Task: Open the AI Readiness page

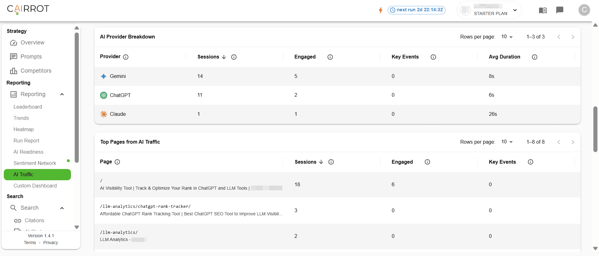Action: click(x=28, y=152)
